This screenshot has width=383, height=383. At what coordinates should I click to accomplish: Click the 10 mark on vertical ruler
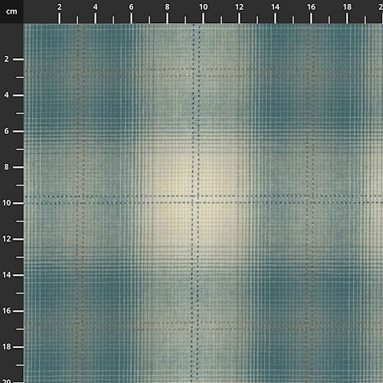pyautogui.click(x=6, y=203)
